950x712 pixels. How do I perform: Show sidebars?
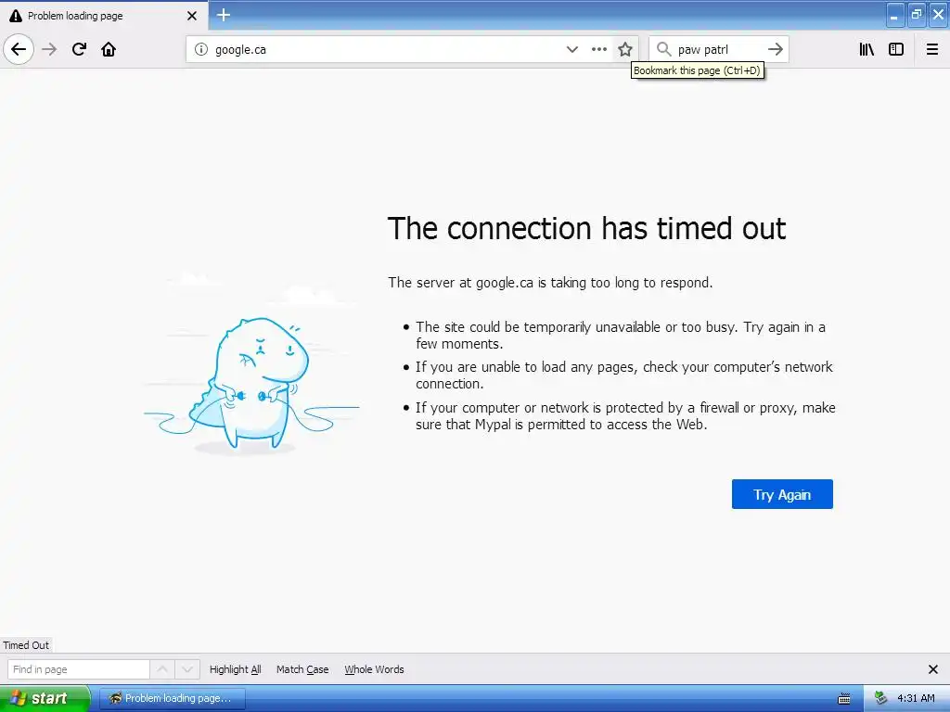pos(896,49)
